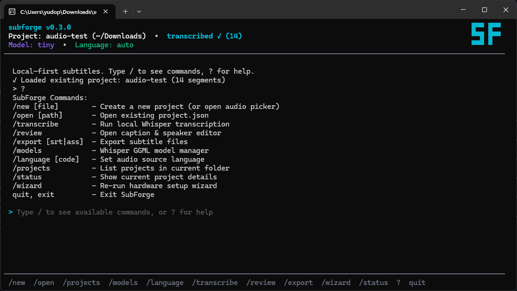Click 'Re-run hardware setup wizard' description
The image size is (517, 291).
[159, 186]
